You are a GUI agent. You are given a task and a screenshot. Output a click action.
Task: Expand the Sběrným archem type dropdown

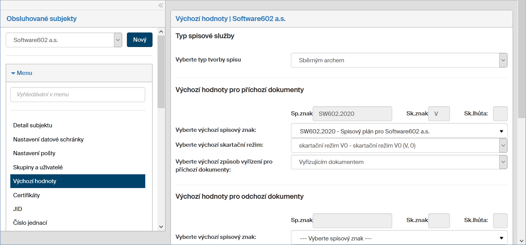(x=399, y=60)
